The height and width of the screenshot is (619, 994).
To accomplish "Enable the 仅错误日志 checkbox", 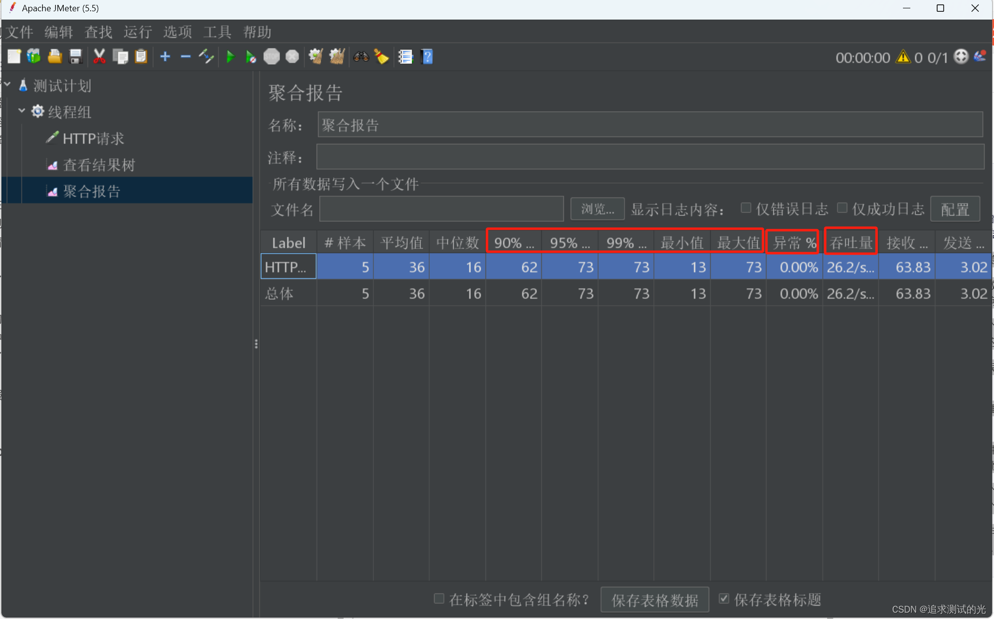I will coord(746,208).
